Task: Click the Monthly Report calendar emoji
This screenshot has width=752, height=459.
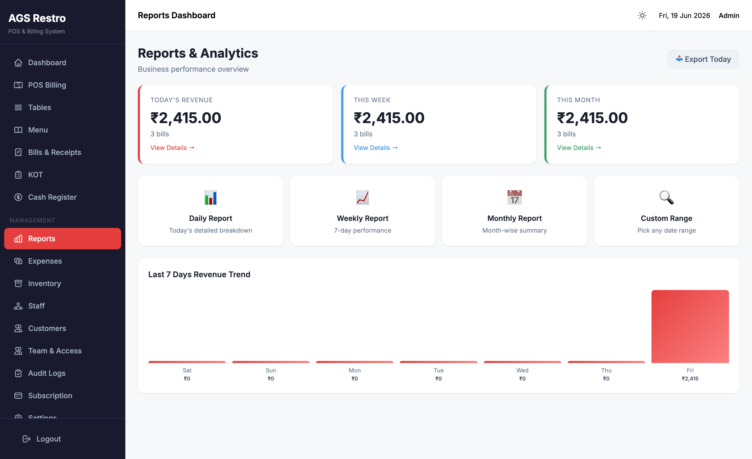Action: click(515, 197)
